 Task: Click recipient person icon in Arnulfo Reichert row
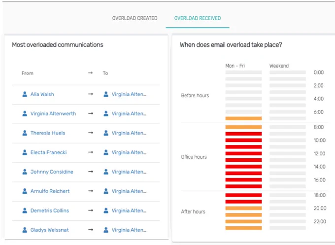[106, 191]
